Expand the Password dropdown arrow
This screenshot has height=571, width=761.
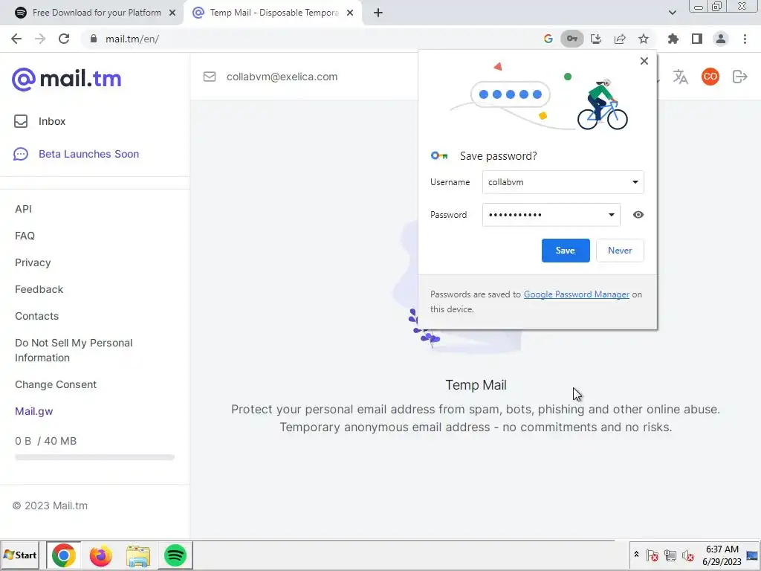point(612,215)
